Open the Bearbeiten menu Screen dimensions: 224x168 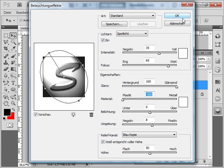22,13
